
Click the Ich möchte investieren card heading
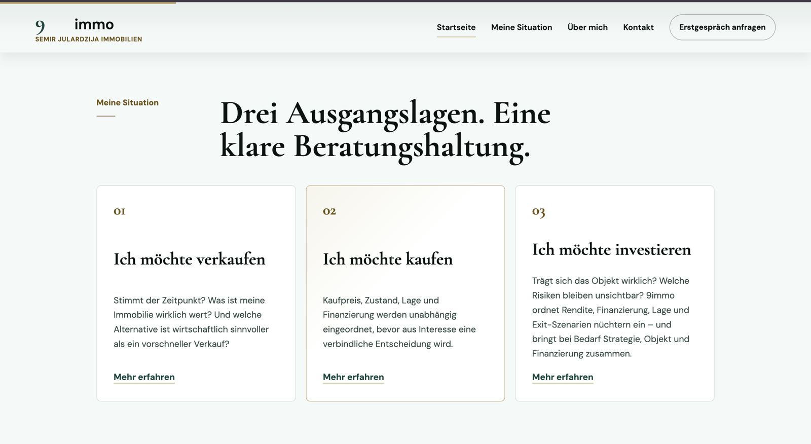(611, 249)
